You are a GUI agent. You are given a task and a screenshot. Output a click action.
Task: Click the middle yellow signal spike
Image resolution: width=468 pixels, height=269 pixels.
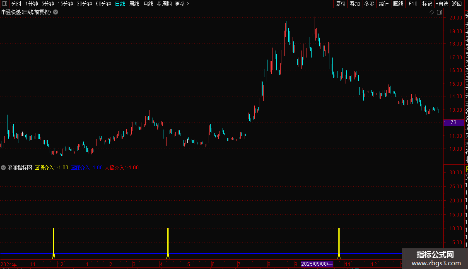tap(168, 243)
